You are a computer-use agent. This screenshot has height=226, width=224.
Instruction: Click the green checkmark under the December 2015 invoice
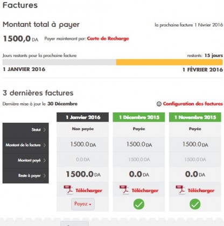pos(139,204)
